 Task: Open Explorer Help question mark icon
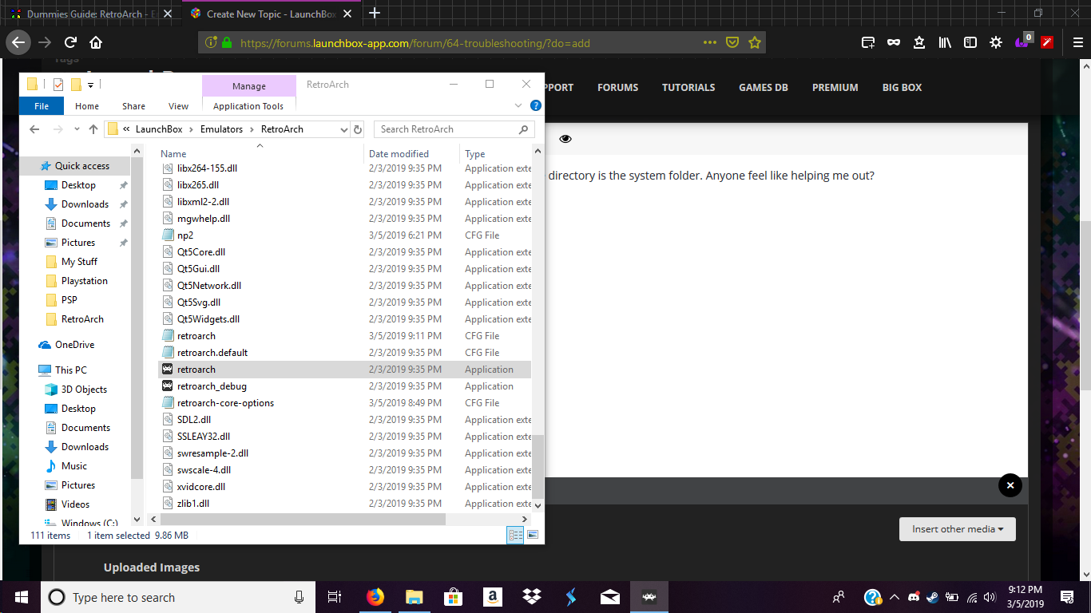(x=536, y=105)
